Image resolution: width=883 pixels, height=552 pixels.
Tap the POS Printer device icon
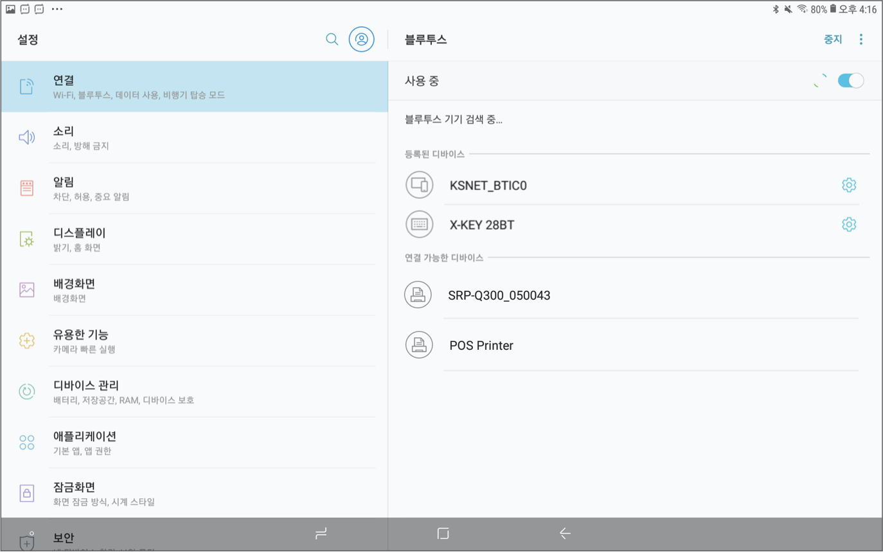point(419,345)
